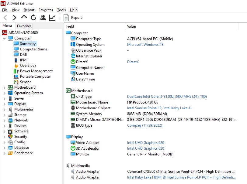The width and height of the screenshot is (247, 184).
Task: Click the Intel UHD Graphics 620 Video Adapter link
Action: click(x=145, y=143)
